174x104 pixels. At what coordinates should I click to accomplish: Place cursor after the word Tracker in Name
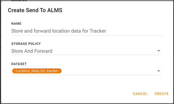(x=106, y=31)
